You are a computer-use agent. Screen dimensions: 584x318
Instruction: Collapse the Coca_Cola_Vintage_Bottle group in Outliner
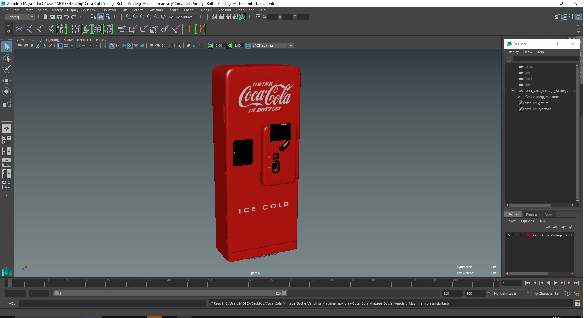513,91
